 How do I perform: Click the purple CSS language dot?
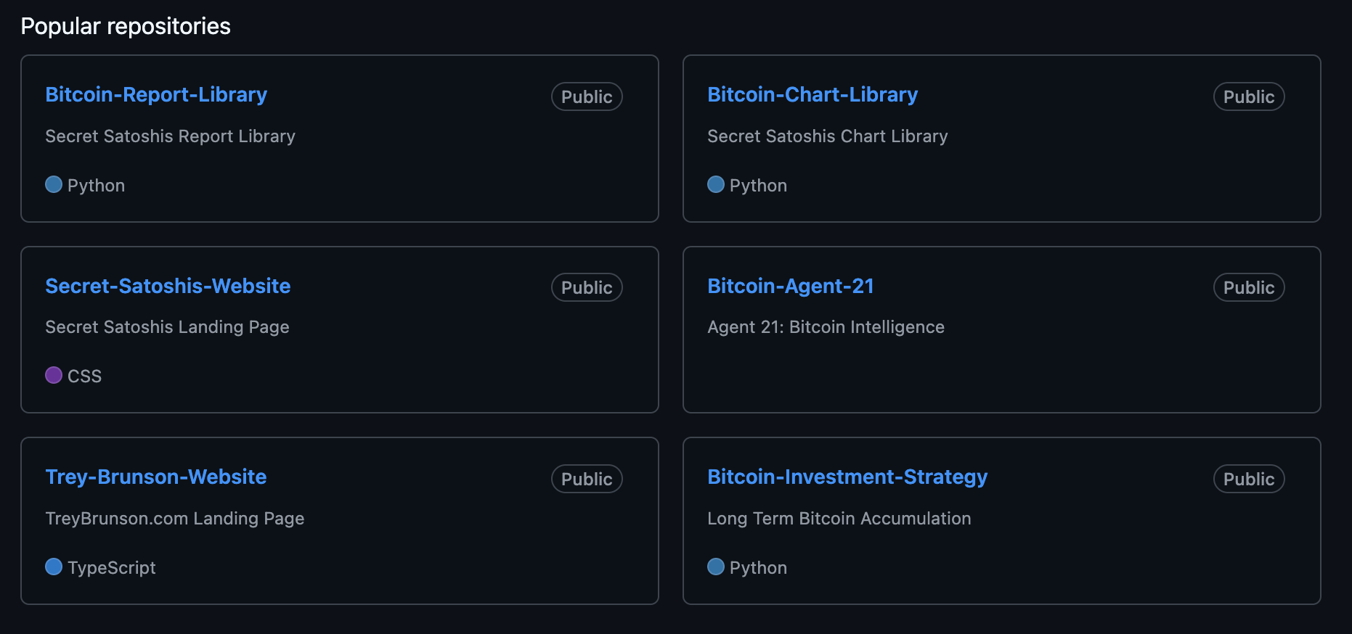(54, 375)
